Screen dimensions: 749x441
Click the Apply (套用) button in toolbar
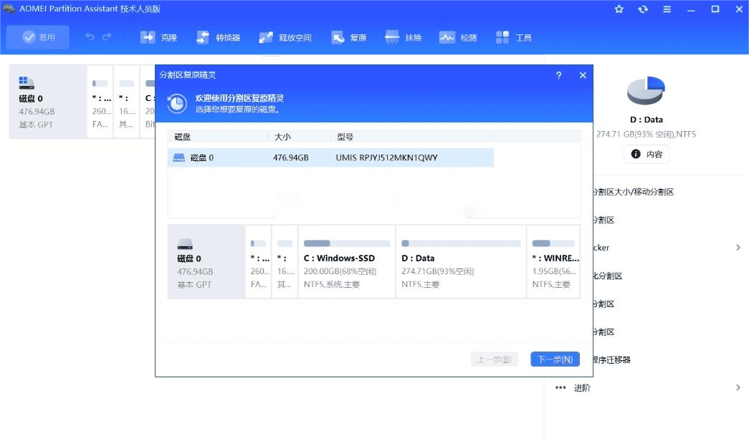point(38,37)
